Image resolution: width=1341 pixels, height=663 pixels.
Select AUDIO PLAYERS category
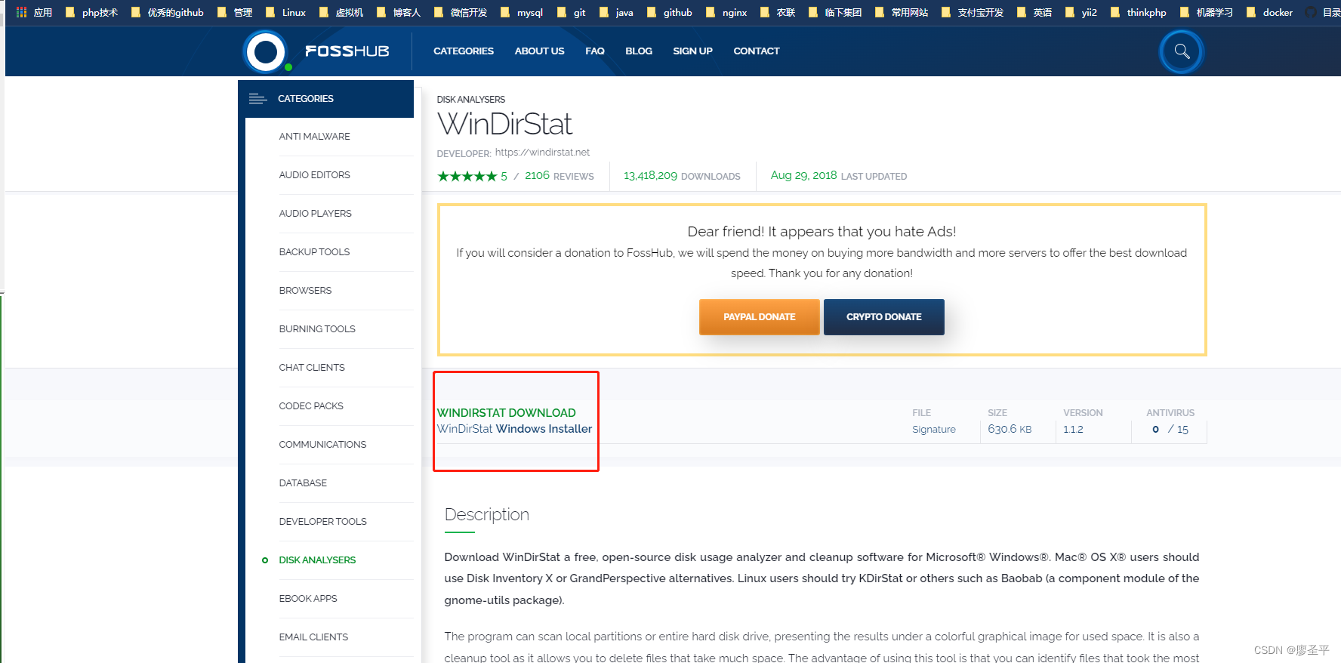point(316,214)
